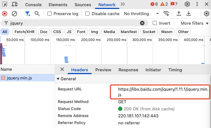Open the Timing tab

tap(175, 70)
